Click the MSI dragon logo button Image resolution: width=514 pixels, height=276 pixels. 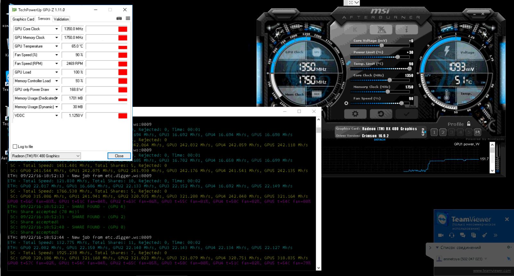(381, 30)
